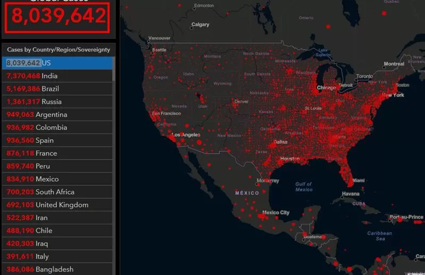Select Mexico 834,910 row
This screenshot has height=275, width=425.
coord(57,179)
